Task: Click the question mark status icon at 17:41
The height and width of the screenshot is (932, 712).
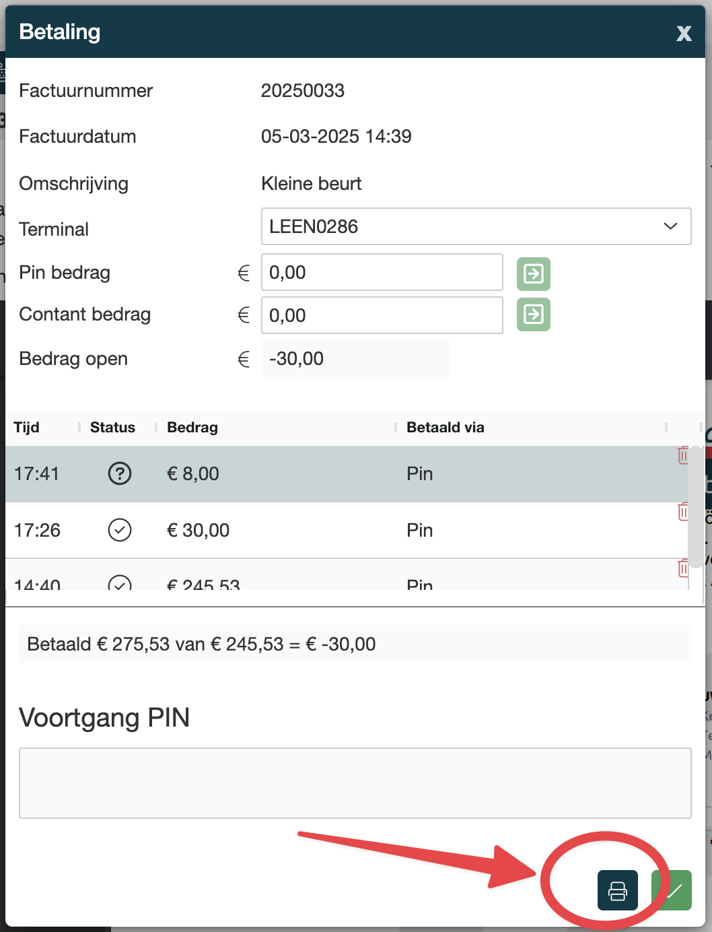Action: click(120, 474)
